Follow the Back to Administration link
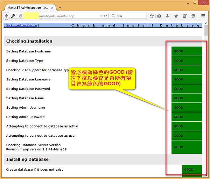Viewport: 210px width, 179px height. coord(21,25)
